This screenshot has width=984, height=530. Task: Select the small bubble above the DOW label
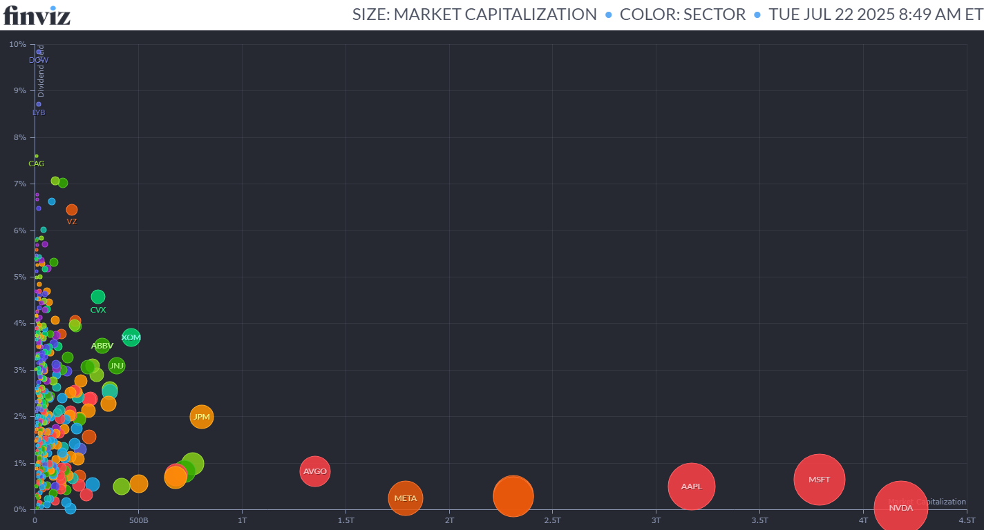point(39,52)
